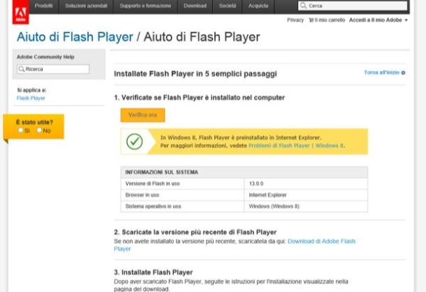Click the red Adobe logo
The image size is (426, 292).
tap(21, 12)
